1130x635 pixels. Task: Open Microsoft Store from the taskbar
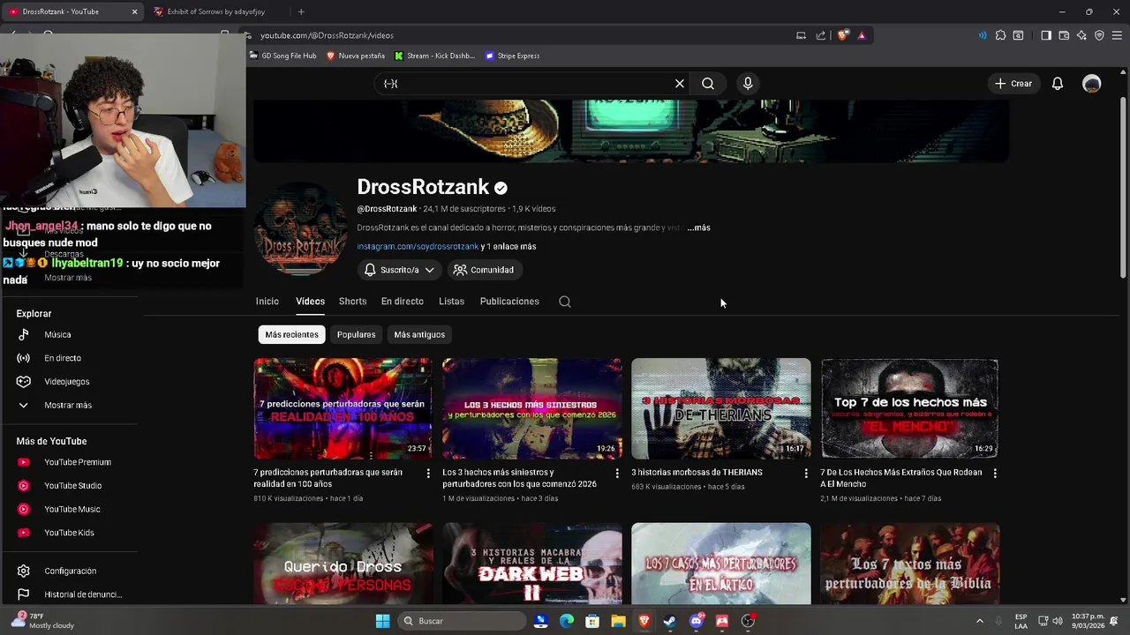592,621
